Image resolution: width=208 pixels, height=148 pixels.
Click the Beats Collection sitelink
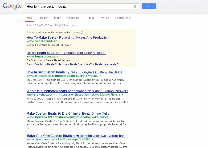tap(57, 64)
